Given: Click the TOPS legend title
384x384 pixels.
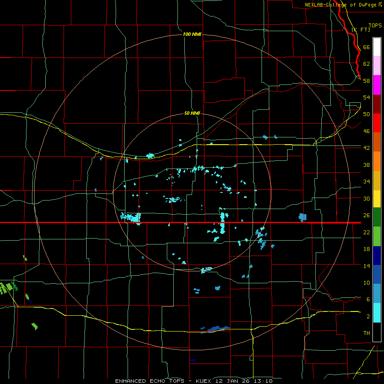Looking at the screenshot, I should click(x=375, y=26).
